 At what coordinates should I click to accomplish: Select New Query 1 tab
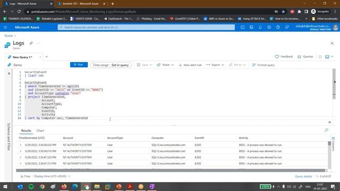tap(22, 57)
